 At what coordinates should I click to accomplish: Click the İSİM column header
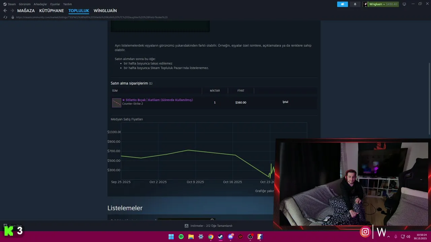tap(115, 91)
